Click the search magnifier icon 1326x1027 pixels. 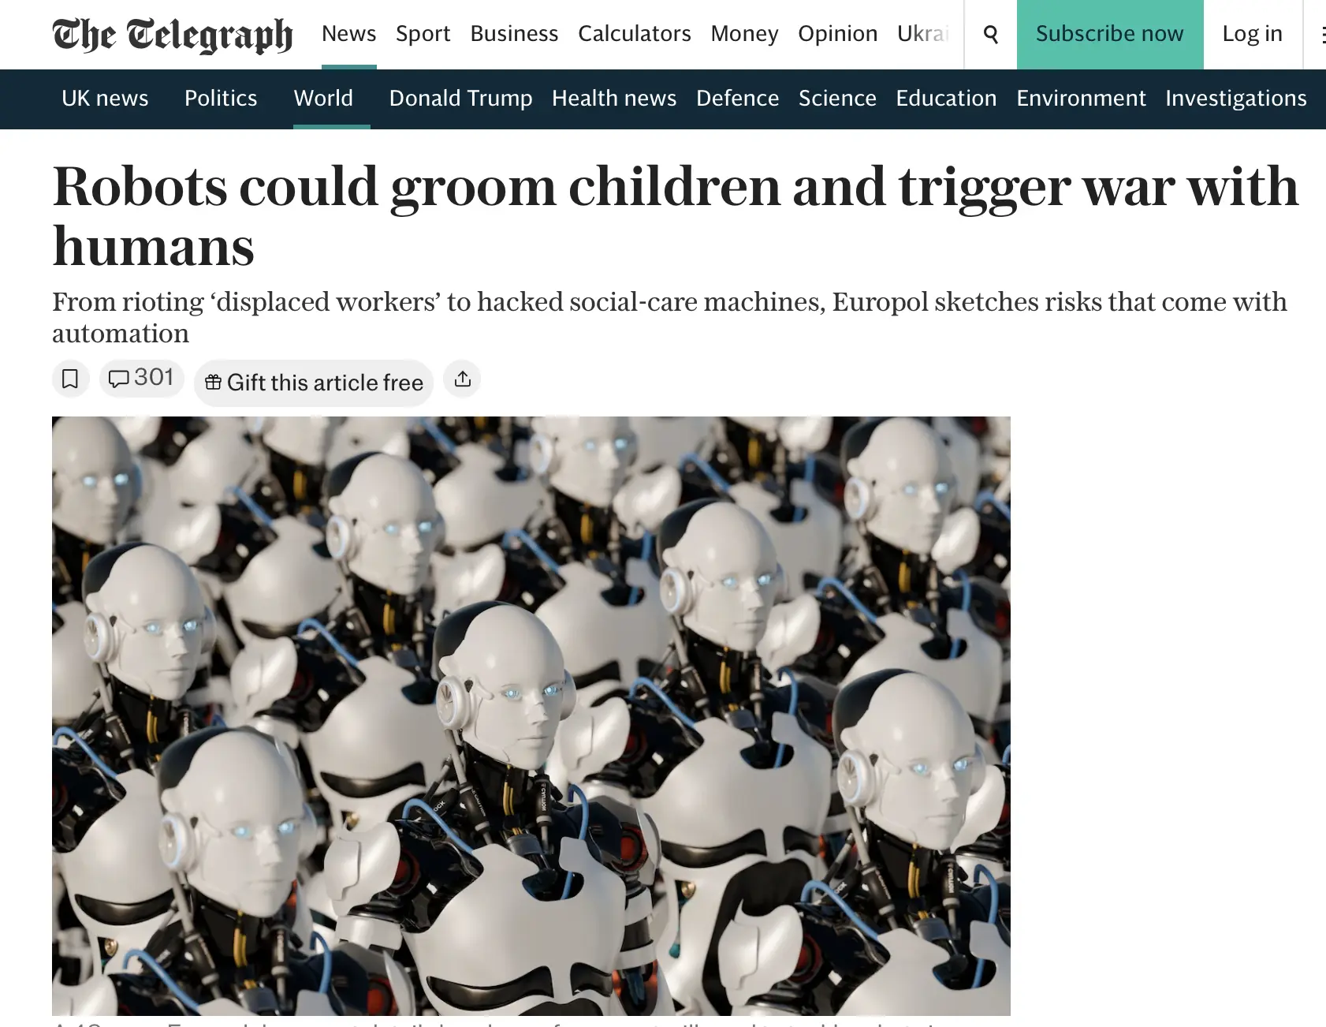tap(990, 34)
